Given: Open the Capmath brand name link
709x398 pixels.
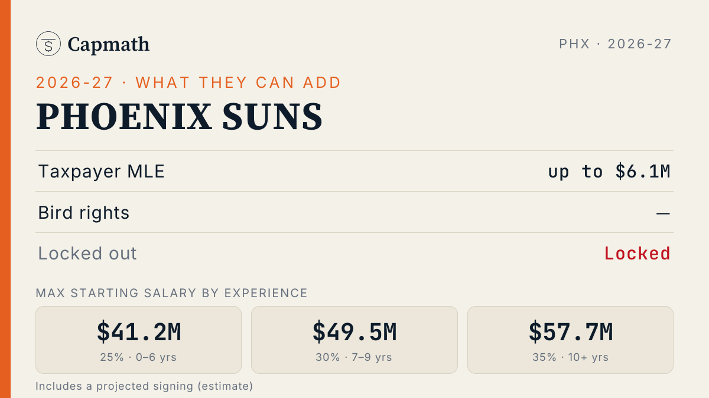Looking at the screenshot, I should click(x=108, y=44).
